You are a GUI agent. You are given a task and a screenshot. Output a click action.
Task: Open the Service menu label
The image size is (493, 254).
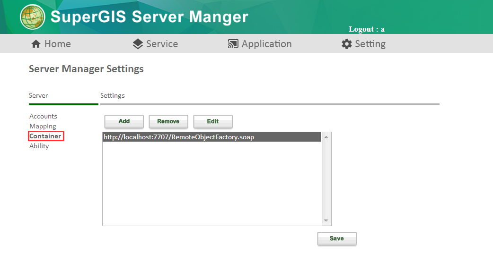(162, 44)
